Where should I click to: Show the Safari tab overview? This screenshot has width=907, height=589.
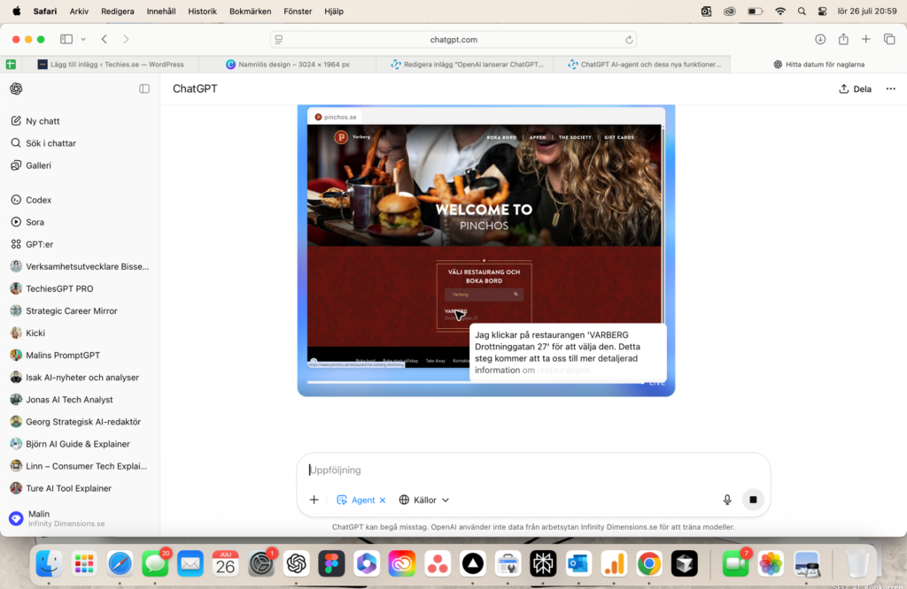point(889,39)
